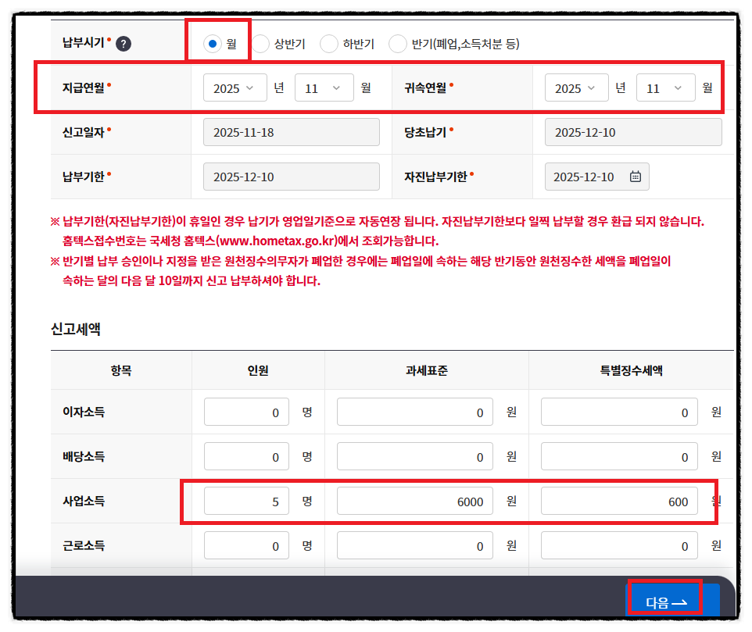Click the 납부기한 date field
The image size is (752, 632).
click(291, 177)
